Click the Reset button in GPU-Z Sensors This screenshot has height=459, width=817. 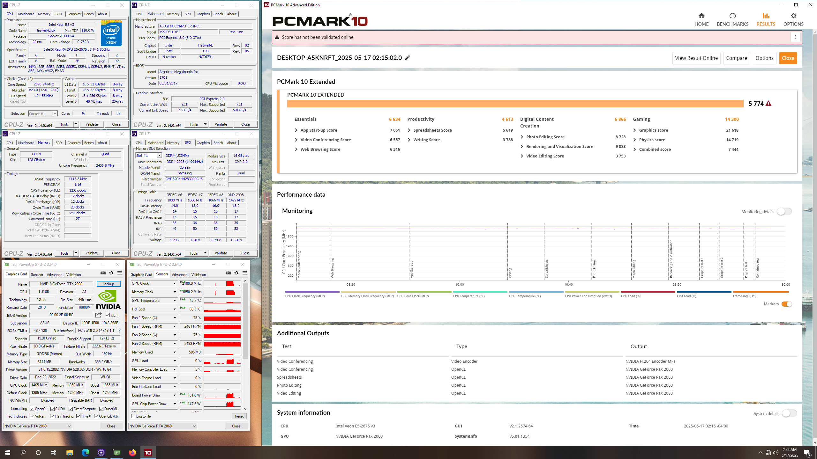click(239, 416)
